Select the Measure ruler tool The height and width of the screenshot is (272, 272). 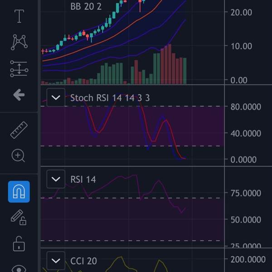click(19, 130)
